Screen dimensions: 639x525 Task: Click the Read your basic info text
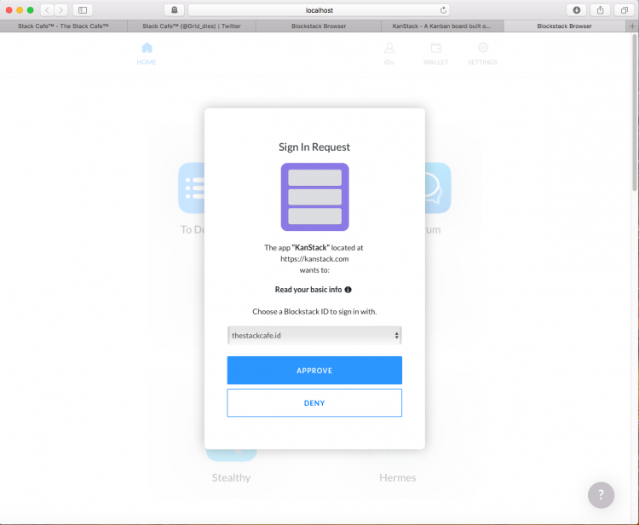tap(308, 290)
